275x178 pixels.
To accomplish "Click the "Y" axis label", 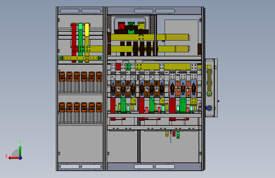I will (20, 142).
